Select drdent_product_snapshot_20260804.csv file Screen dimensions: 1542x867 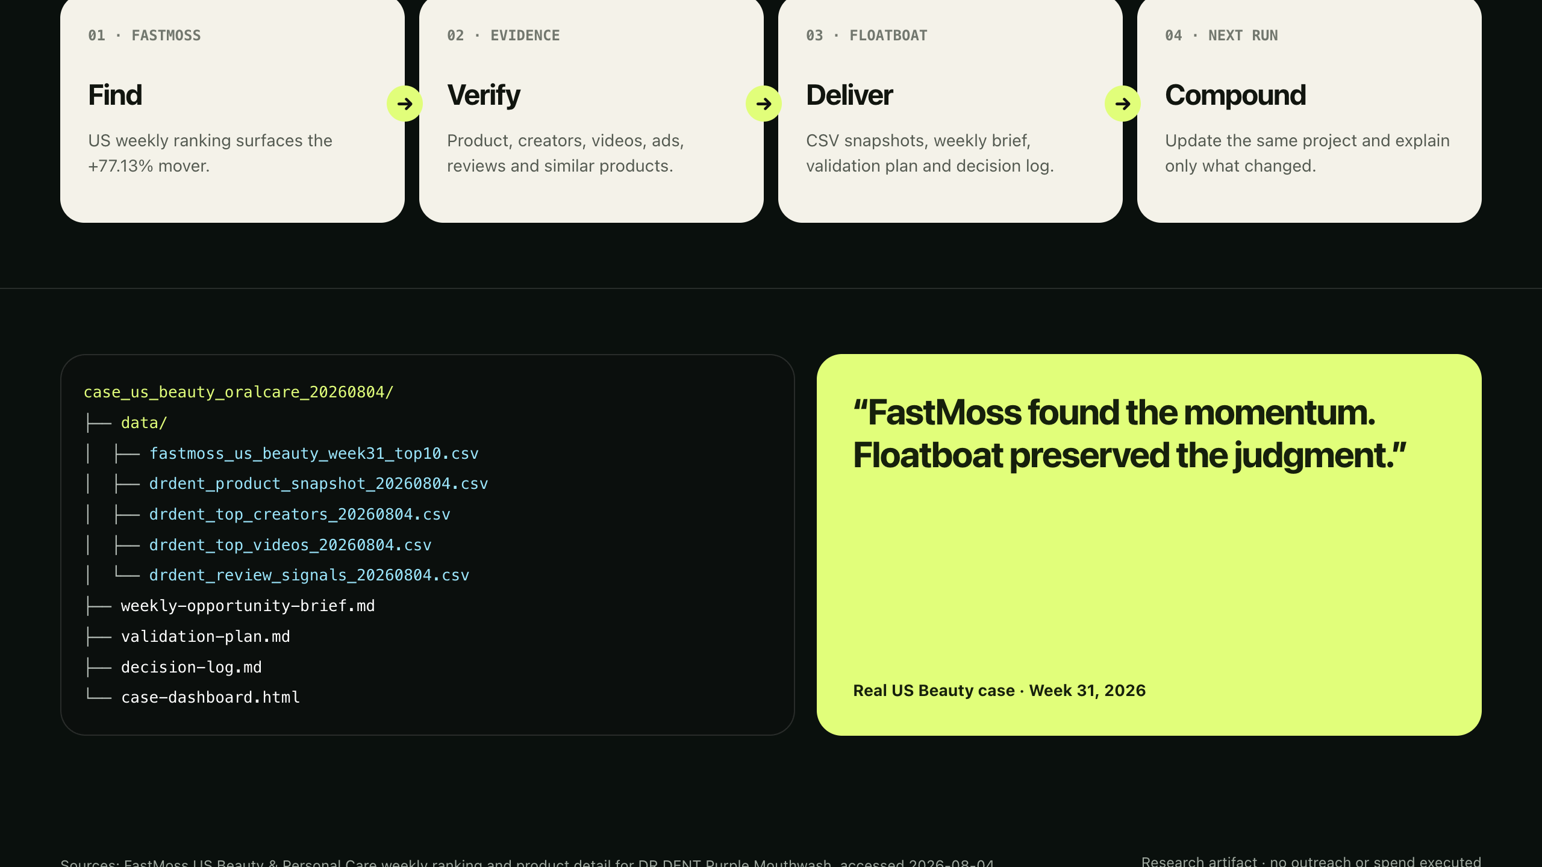point(319,483)
